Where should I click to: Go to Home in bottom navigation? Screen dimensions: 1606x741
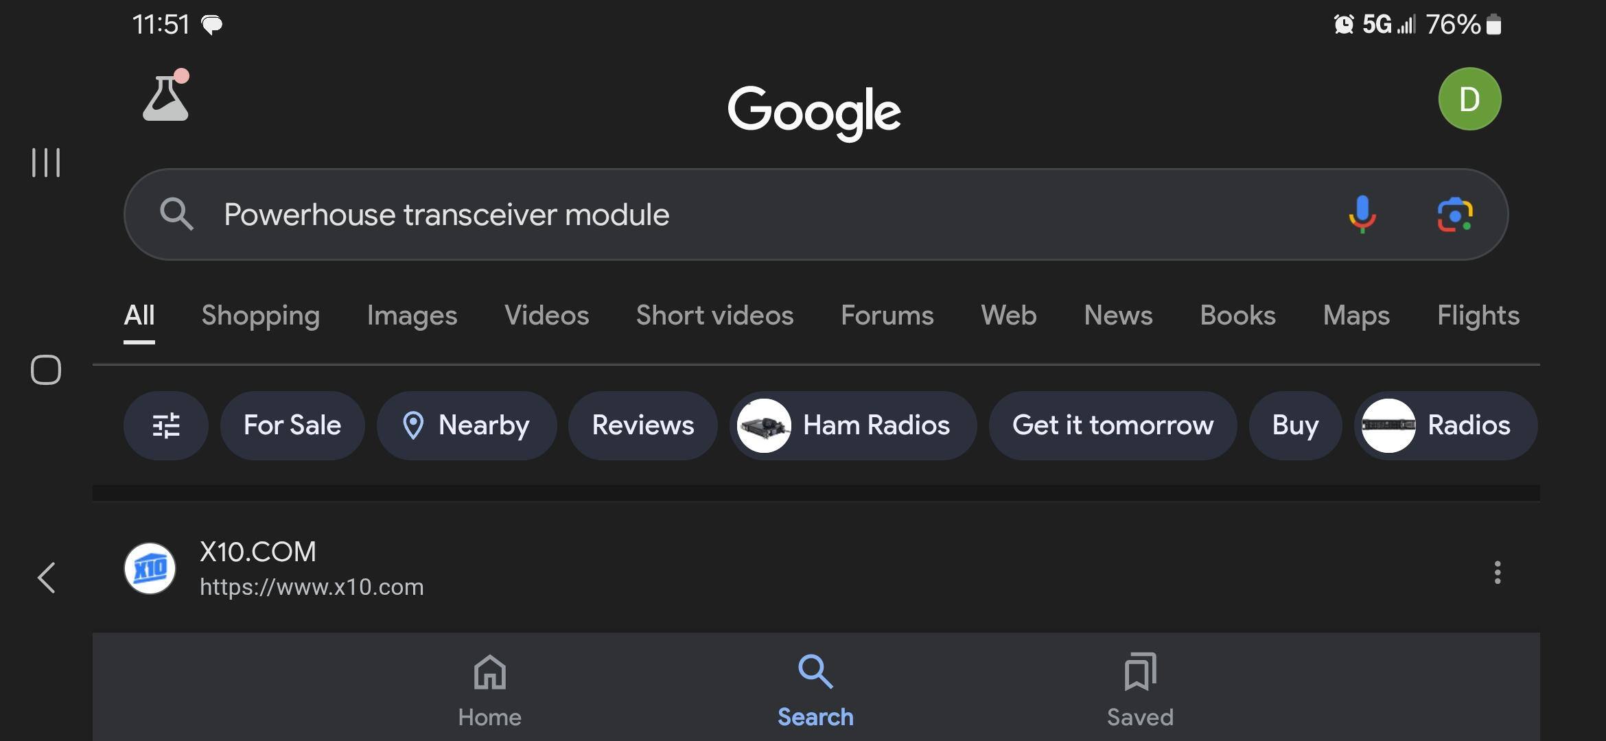click(489, 690)
